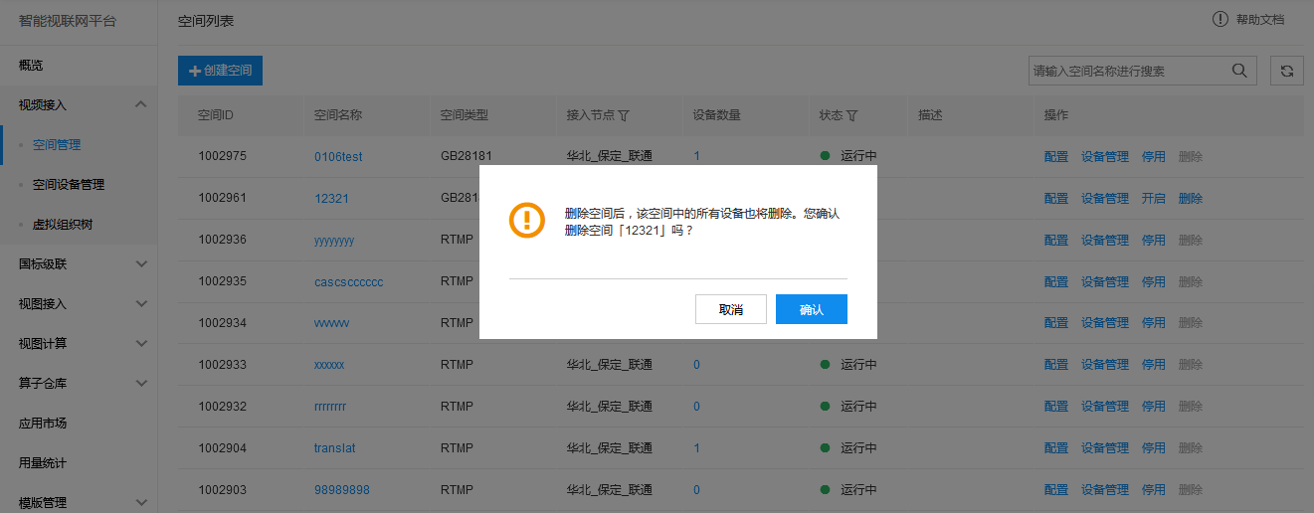The width and height of the screenshot is (1314, 513).
Task: Click the search magnifier icon
Action: (1239, 71)
